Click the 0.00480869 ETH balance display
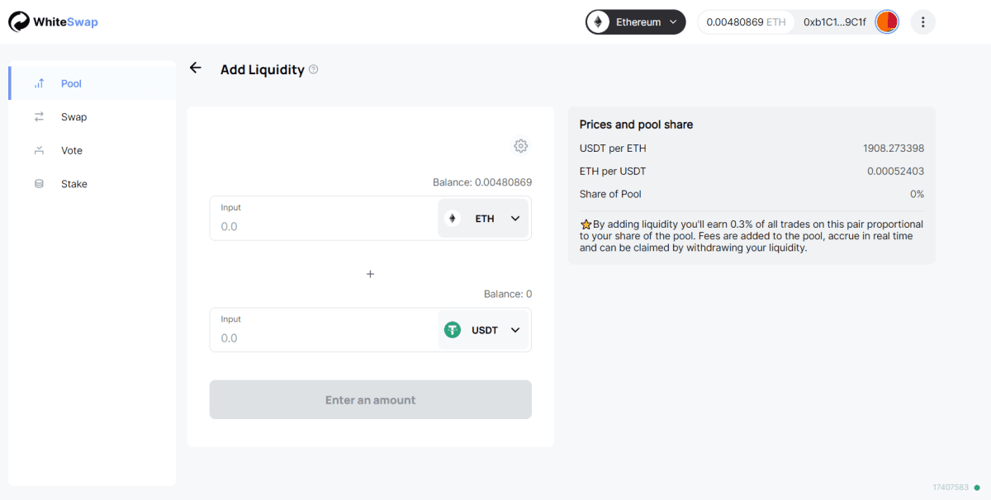 tap(746, 22)
